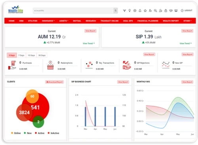Click Download Report in Clients panel

point(55,82)
